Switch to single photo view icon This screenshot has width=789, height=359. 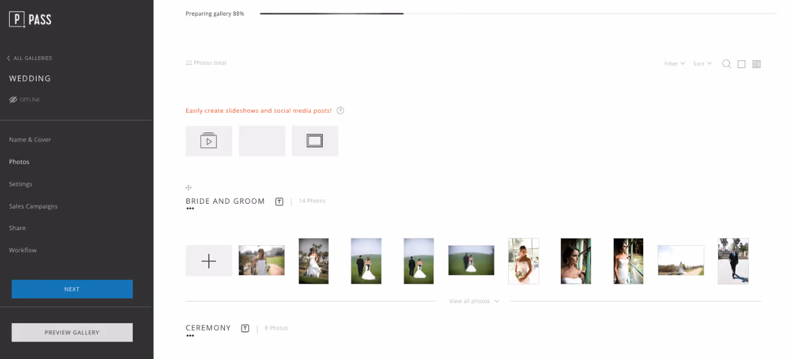point(742,64)
